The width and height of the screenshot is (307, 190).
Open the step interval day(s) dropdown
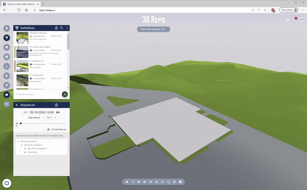[x=51, y=117]
